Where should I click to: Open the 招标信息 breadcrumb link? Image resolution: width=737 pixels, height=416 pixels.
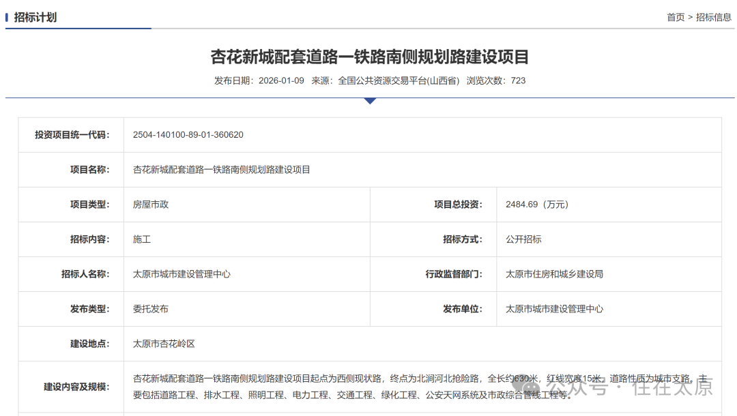point(712,17)
